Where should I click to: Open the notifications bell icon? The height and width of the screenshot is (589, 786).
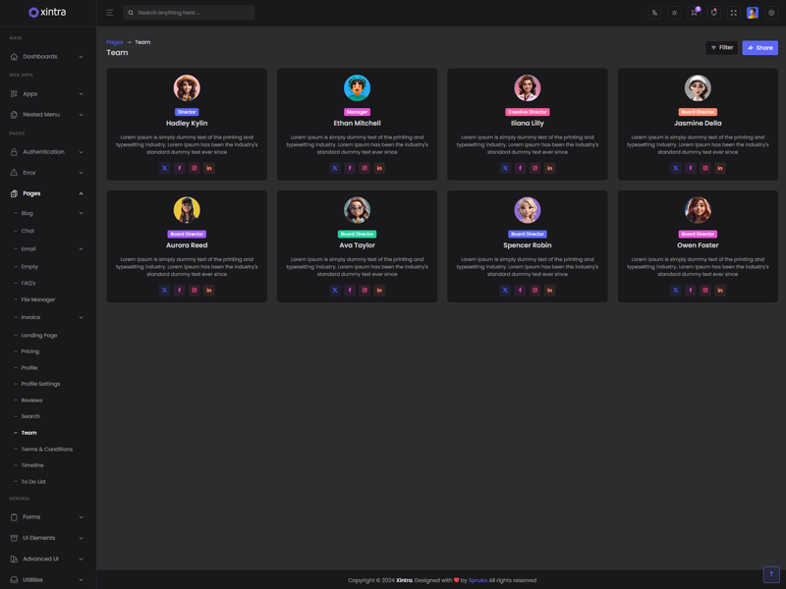[713, 13]
